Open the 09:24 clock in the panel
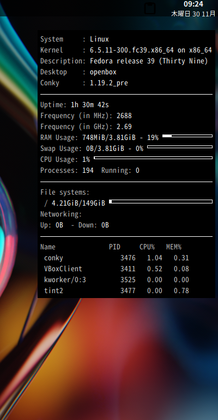 coord(193,4)
